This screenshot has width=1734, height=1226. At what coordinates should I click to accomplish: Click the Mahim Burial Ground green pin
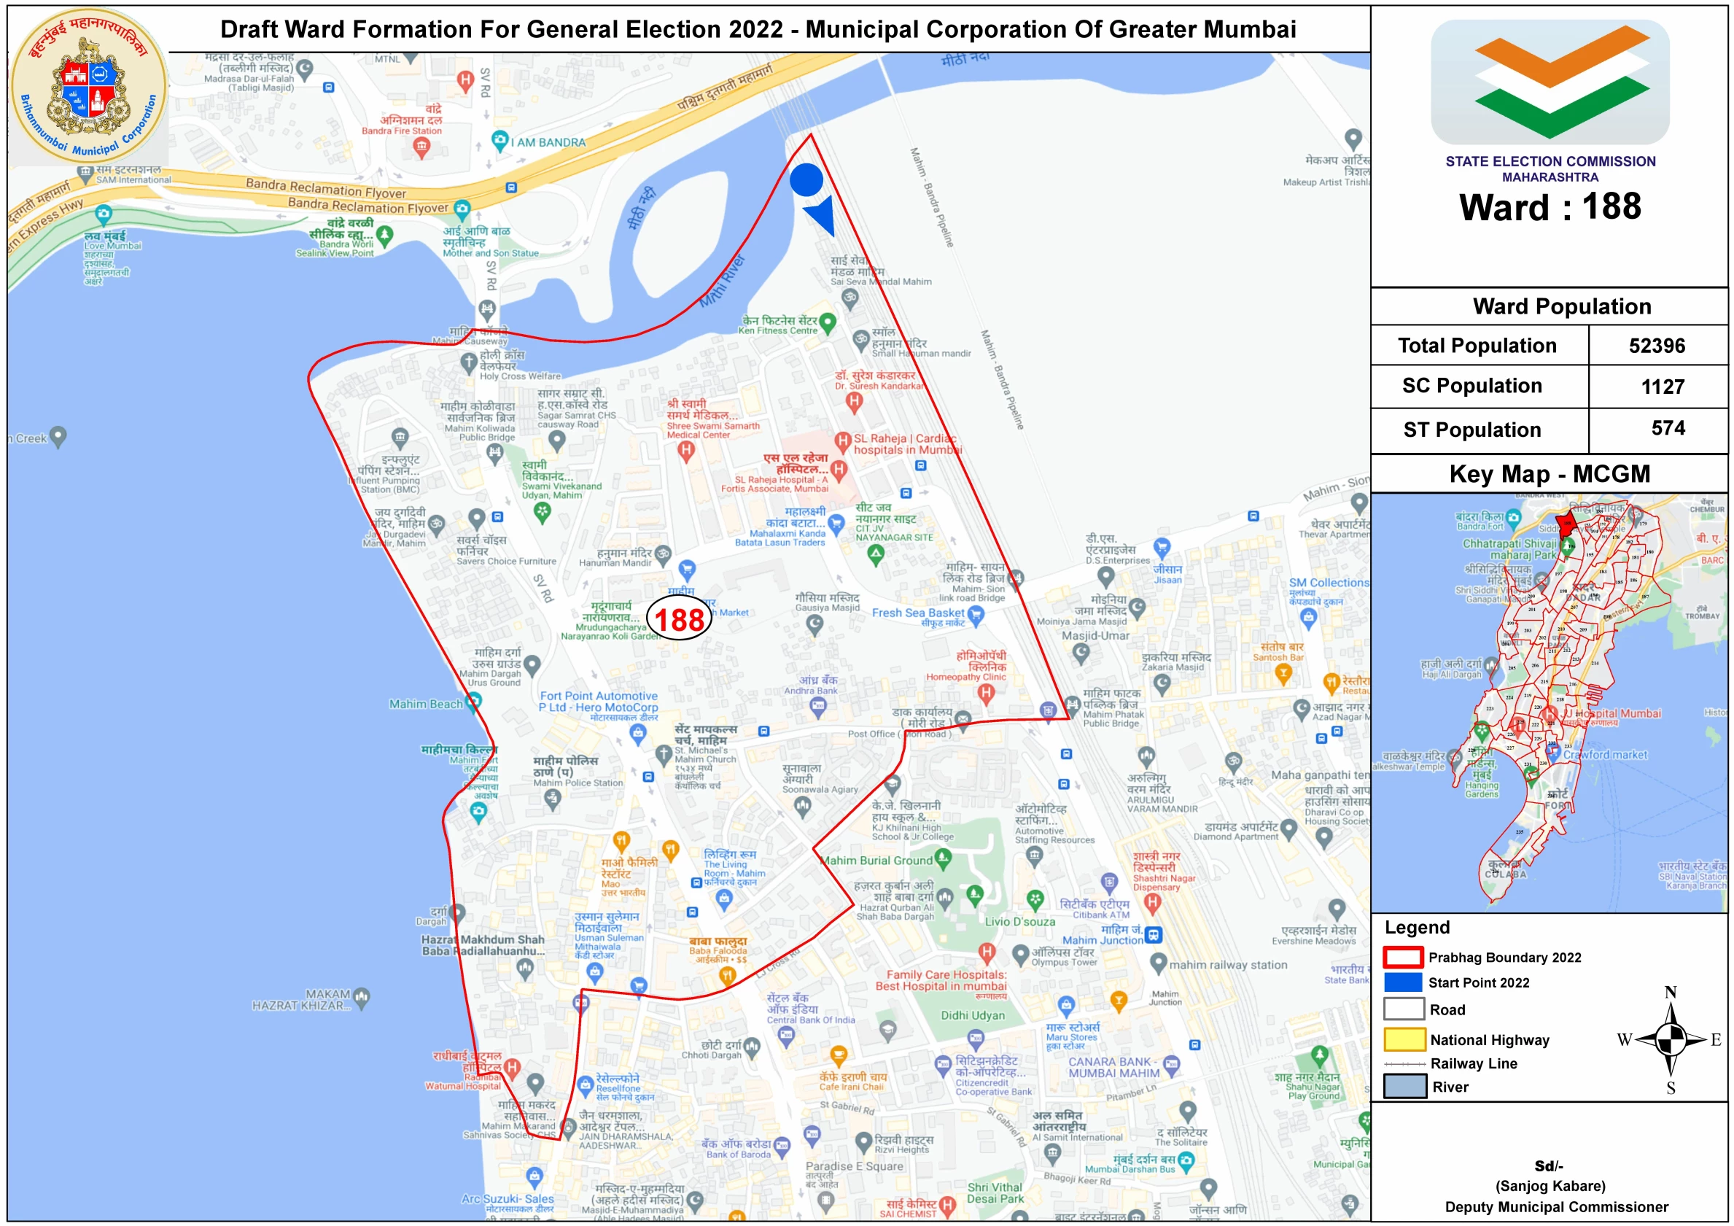(x=942, y=858)
